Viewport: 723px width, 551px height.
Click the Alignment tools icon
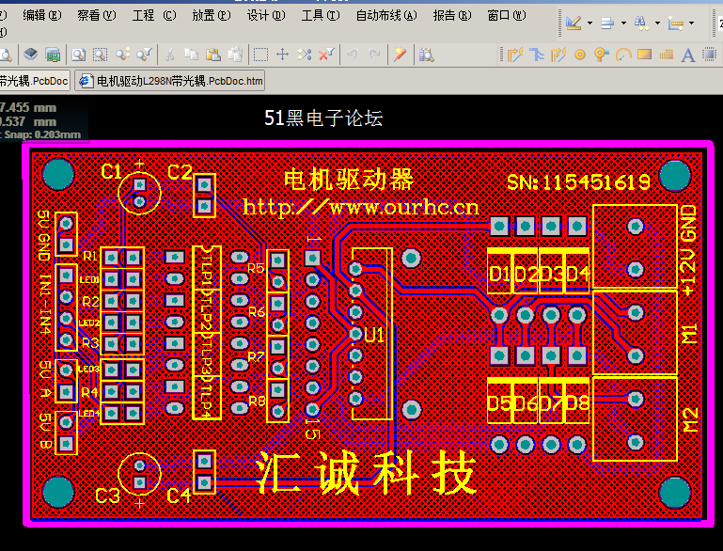[x=607, y=23]
